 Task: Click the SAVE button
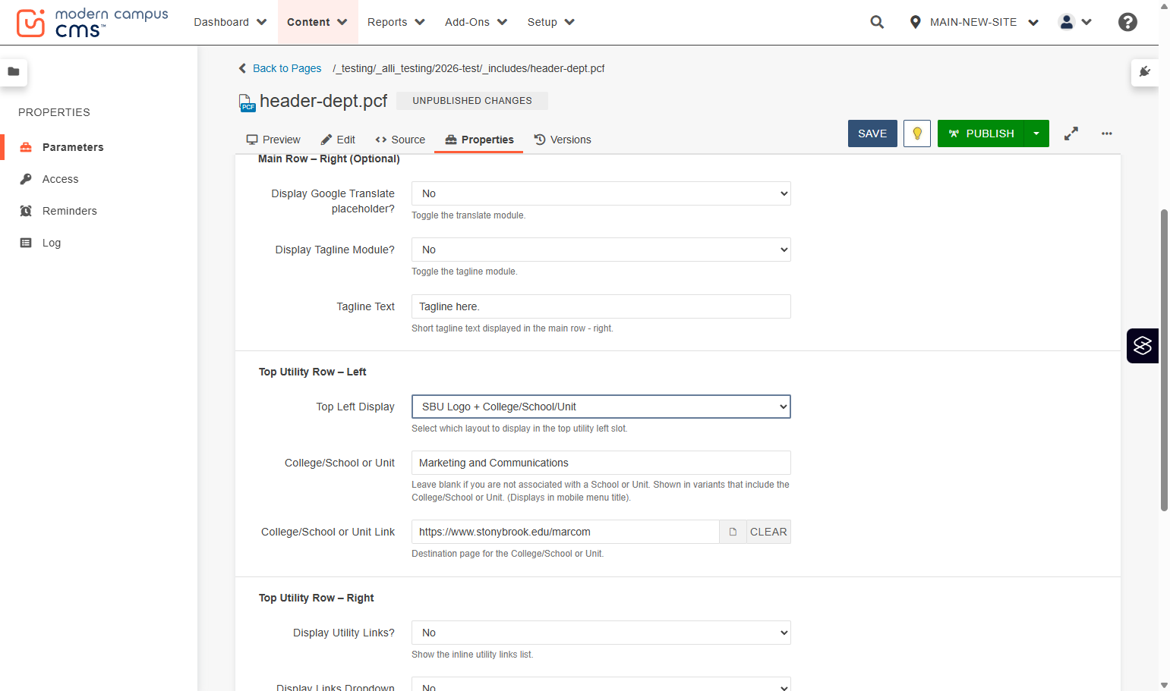coord(872,133)
